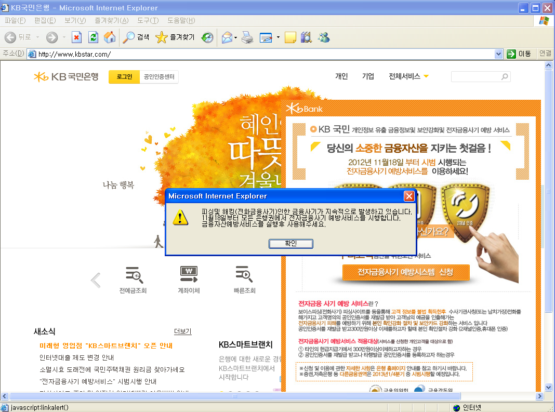Click the Forward arrow toolbar icon
Screen dimensions: 555x412
click(x=51, y=37)
